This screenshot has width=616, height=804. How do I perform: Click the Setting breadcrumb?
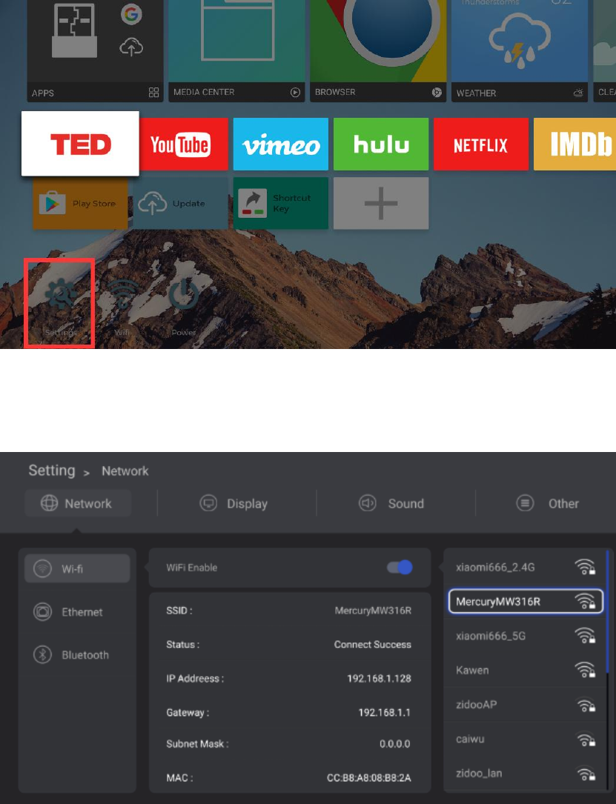click(52, 471)
